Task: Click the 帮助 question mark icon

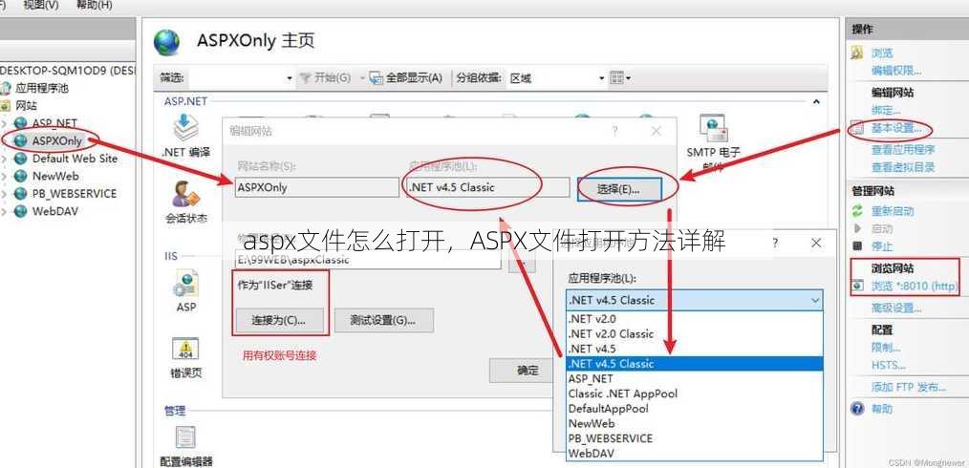Action: click(857, 408)
